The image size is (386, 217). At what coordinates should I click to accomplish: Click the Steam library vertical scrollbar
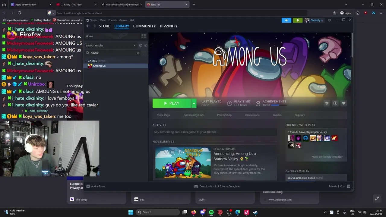point(352,45)
